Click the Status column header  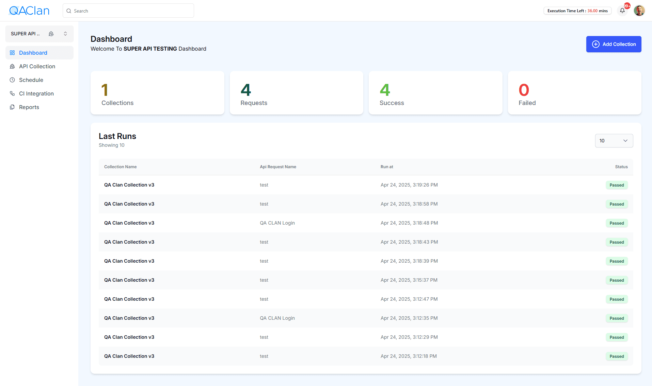[621, 167]
